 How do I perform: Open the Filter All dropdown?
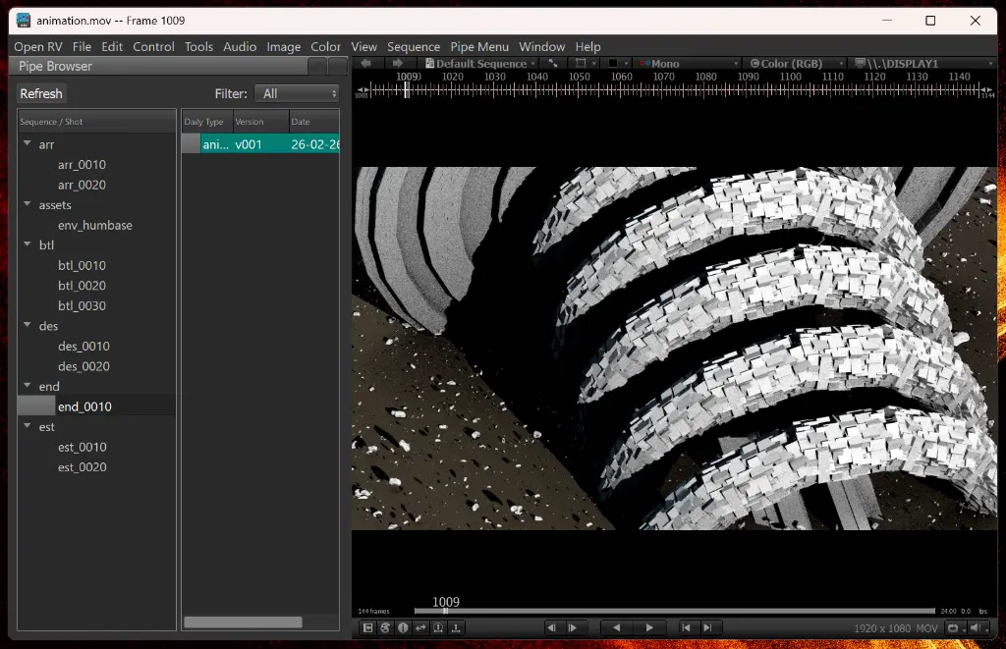297,93
